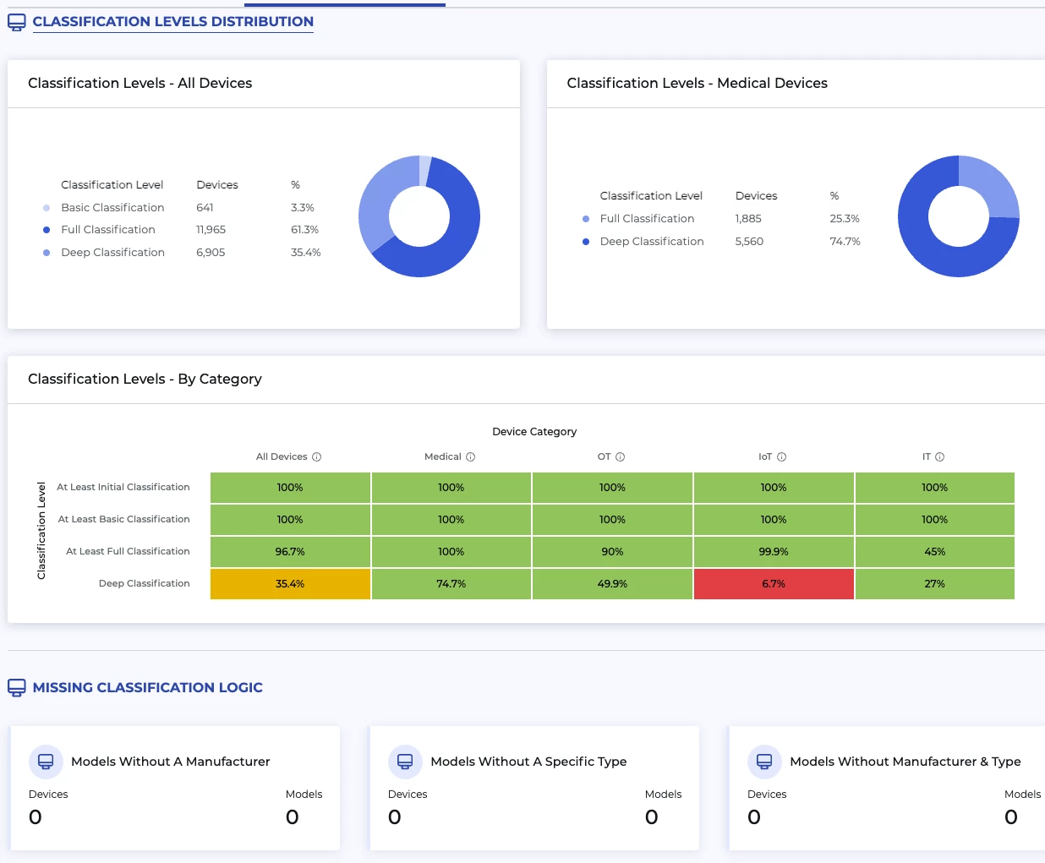The height and width of the screenshot is (863, 1045).
Task: Open the Missing Classification Logic section heading
Action: pyautogui.click(x=147, y=687)
